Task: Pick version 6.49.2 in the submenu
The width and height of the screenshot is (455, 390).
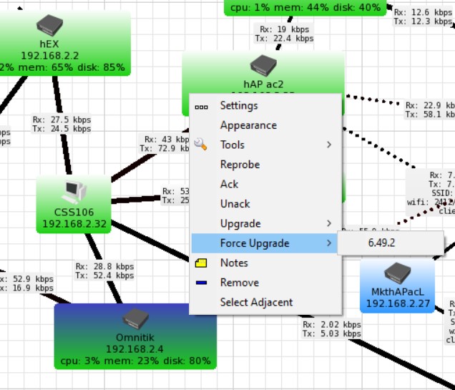Action: tap(391, 243)
